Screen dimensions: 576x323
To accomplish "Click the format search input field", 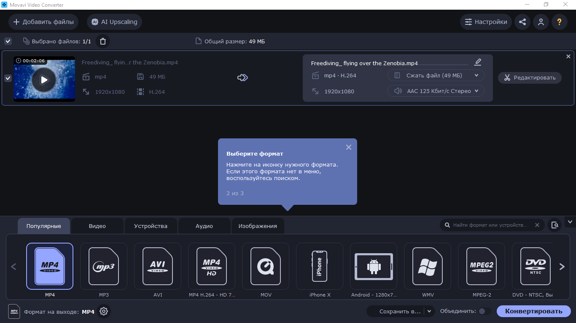I will pos(490,225).
